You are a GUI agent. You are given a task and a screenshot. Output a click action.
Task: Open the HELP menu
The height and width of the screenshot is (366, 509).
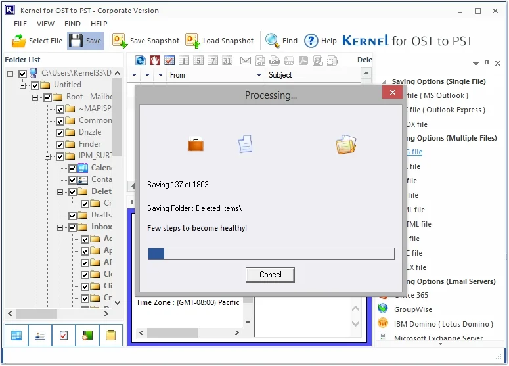point(99,24)
